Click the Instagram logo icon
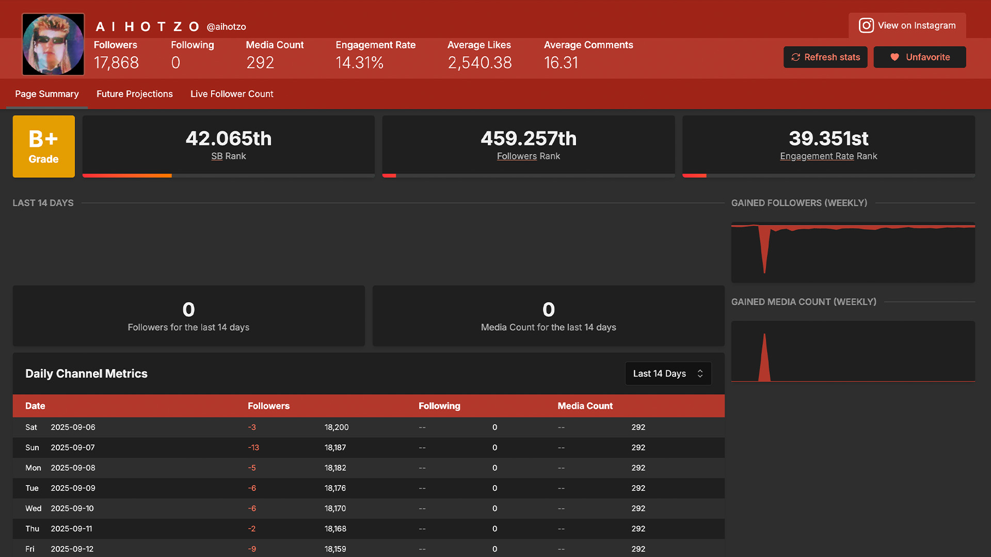991x557 pixels. (866, 25)
